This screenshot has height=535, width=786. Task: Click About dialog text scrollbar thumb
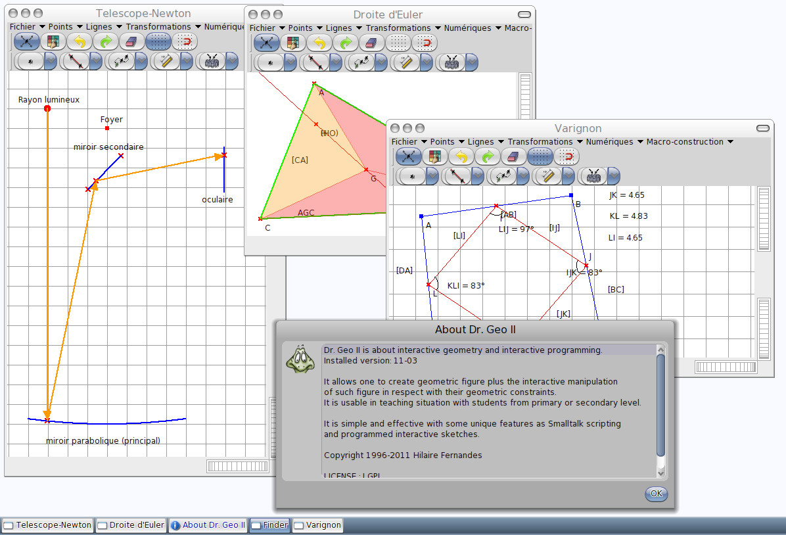coord(660,405)
